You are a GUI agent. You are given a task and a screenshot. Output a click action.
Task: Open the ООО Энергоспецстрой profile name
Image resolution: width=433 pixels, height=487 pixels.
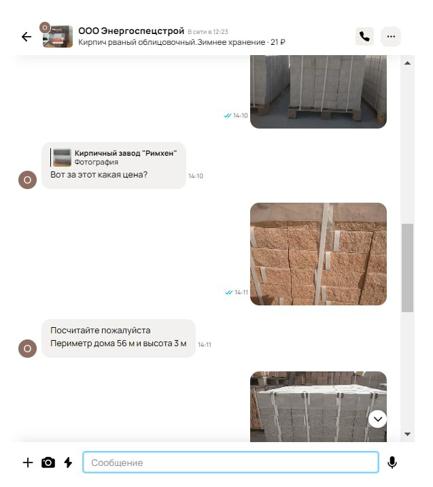tap(131, 31)
